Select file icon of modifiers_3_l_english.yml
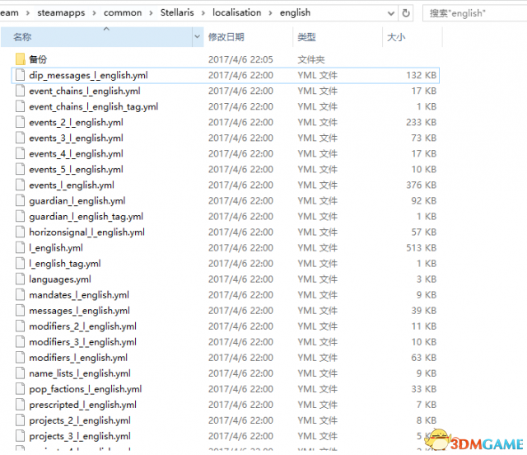 20,342
